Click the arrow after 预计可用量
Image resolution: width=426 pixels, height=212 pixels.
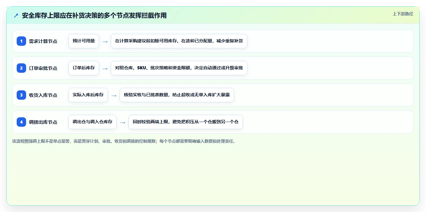(x=105, y=41)
